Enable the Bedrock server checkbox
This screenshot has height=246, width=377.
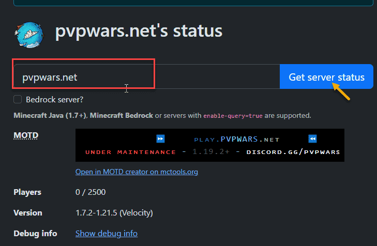[18, 99]
